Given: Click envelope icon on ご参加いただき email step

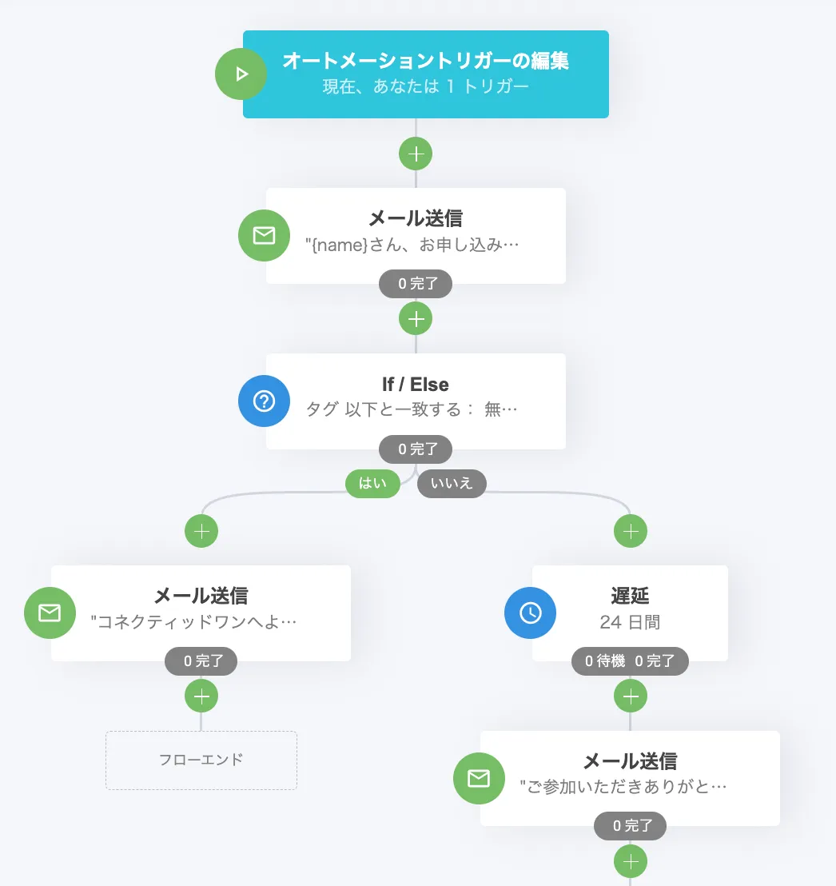Looking at the screenshot, I should pyautogui.click(x=478, y=778).
